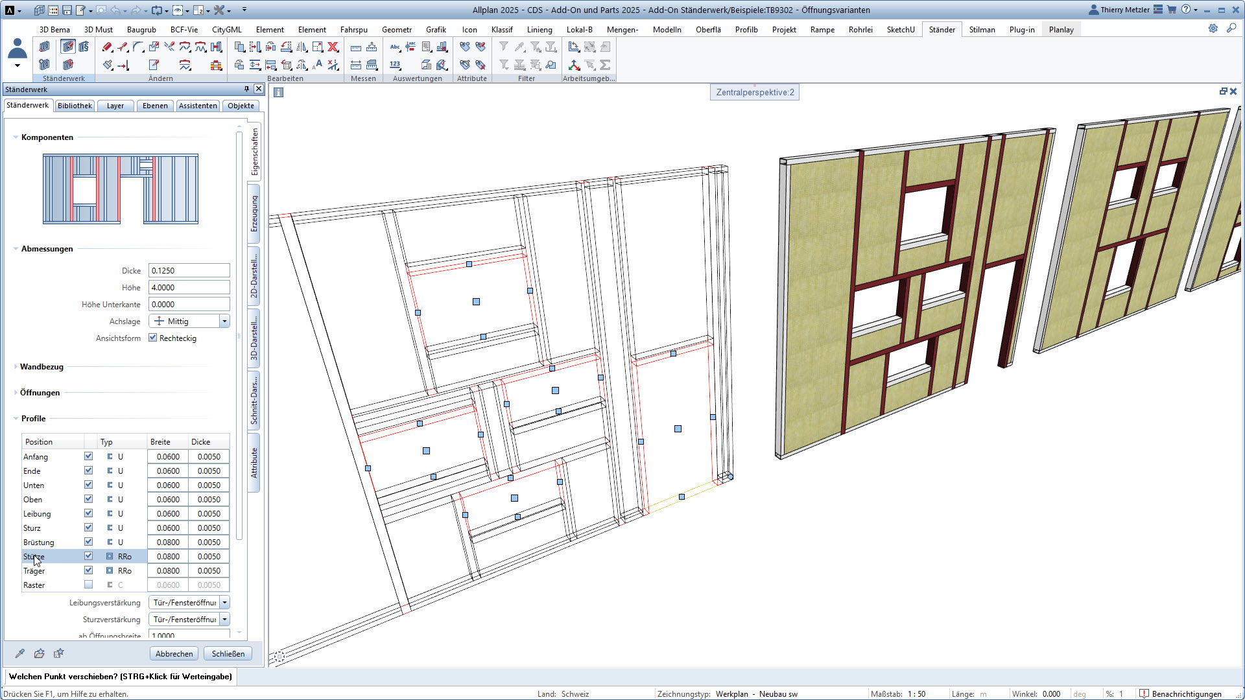The height and width of the screenshot is (700, 1245).
Task: Collapse the Profile section
Action: (x=16, y=419)
